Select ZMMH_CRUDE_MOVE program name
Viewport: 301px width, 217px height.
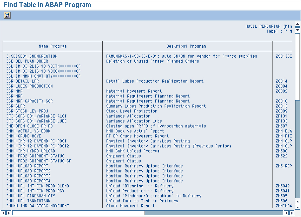(x=24, y=136)
